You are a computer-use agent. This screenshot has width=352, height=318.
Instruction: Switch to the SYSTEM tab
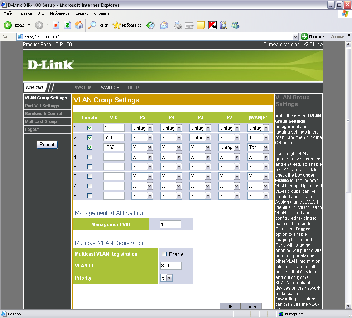[83, 88]
